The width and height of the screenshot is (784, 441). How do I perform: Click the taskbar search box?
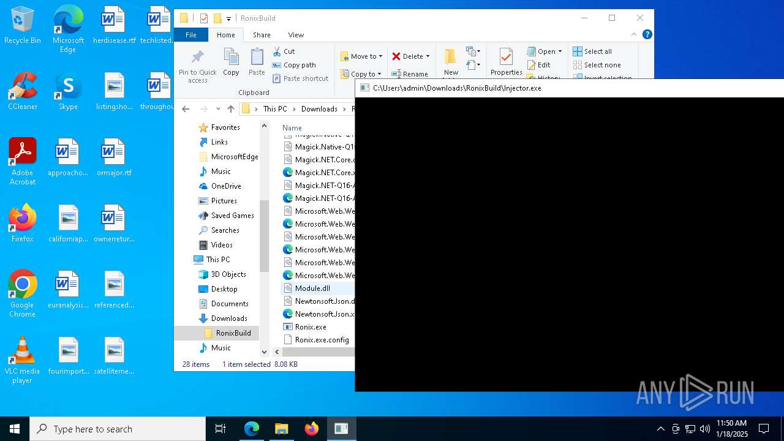point(118,429)
